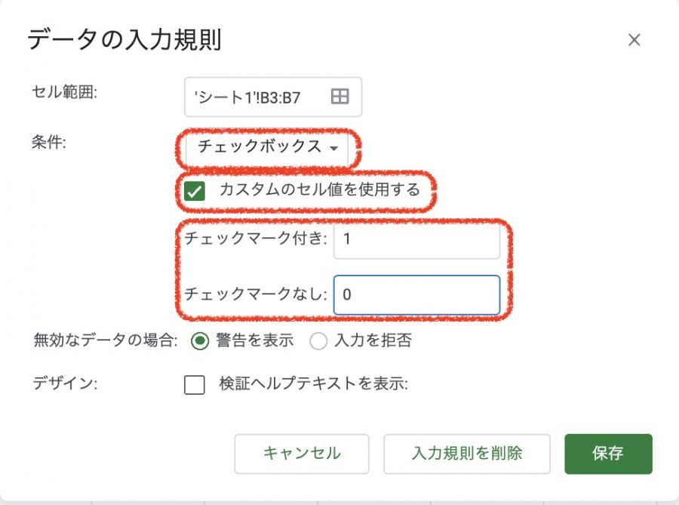Click the チェックマークなし value field
The height and width of the screenshot is (505, 679).
416,294
